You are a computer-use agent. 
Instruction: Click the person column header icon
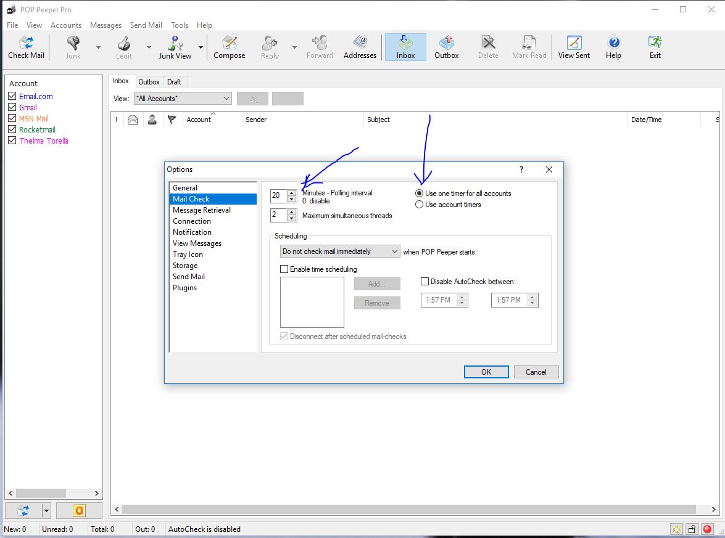click(x=152, y=120)
